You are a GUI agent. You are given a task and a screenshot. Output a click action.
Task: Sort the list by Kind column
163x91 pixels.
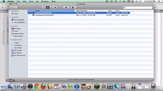click(x=122, y=11)
